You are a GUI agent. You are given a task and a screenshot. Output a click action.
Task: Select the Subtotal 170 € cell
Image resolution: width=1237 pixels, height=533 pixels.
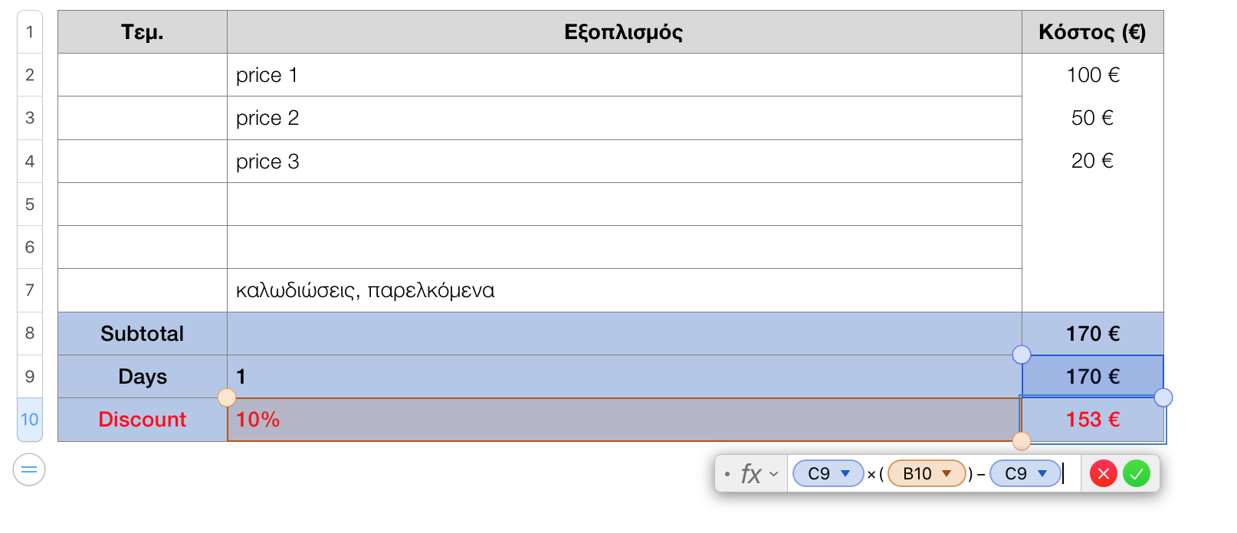click(1093, 334)
